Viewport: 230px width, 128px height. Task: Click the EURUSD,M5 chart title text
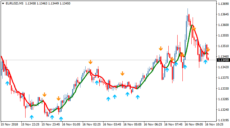coord(14,4)
